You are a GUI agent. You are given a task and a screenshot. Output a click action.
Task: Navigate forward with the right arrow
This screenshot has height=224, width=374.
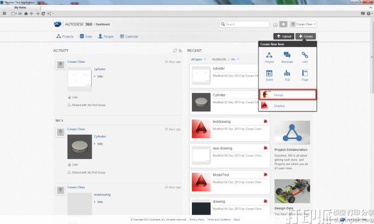[x=37, y=14]
